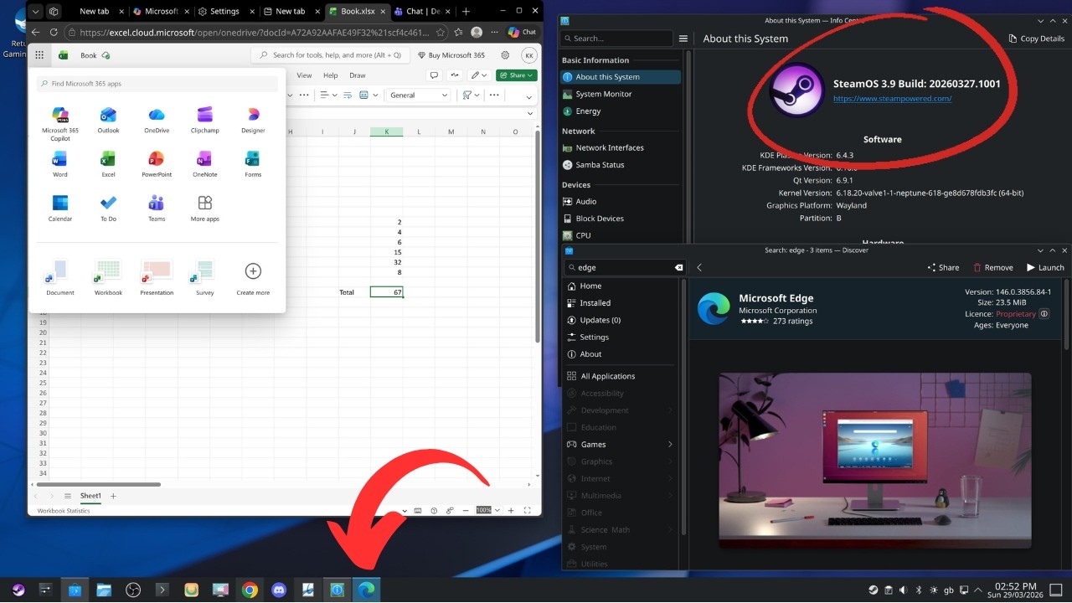Expand the Excel ribbon chevron
Viewport: 1072px width, 603px height.
coord(530,95)
